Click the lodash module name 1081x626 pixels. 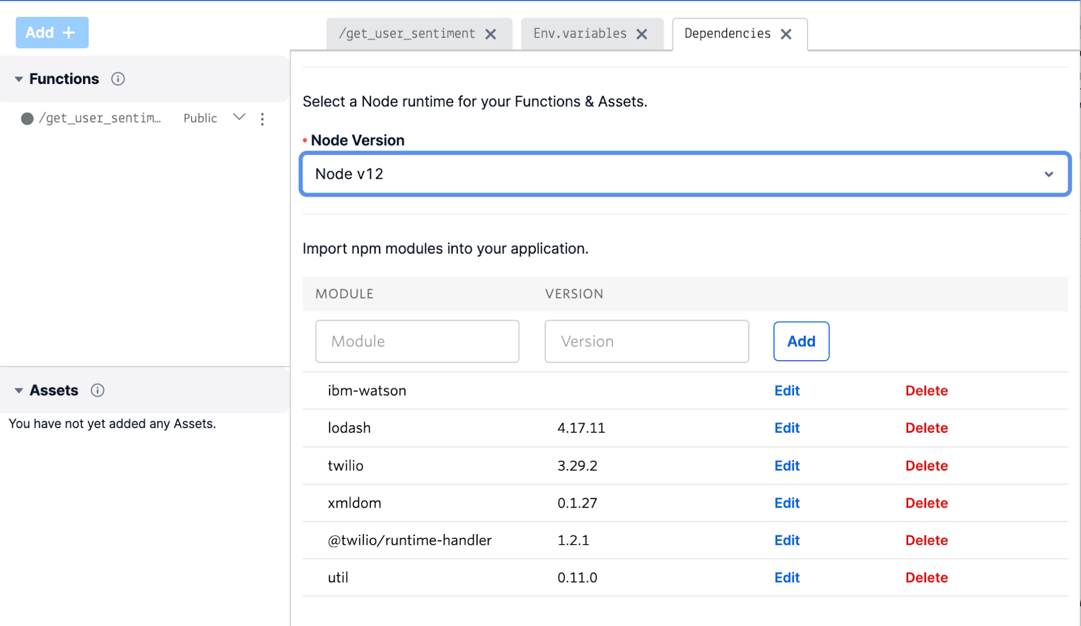click(349, 428)
